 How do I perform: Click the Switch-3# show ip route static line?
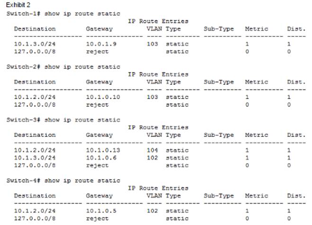click(x=63, y=120)
